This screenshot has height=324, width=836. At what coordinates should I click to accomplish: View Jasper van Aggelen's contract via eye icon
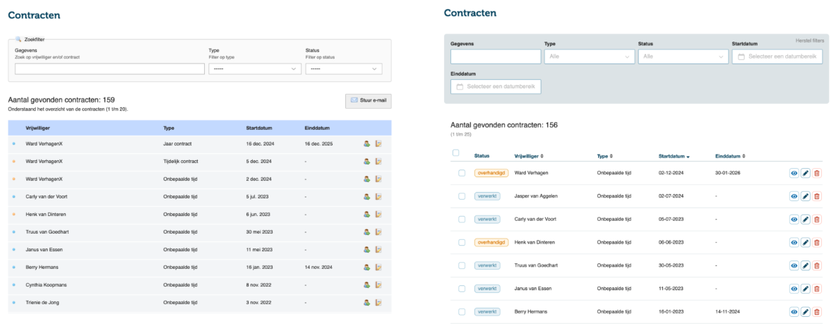794,196
